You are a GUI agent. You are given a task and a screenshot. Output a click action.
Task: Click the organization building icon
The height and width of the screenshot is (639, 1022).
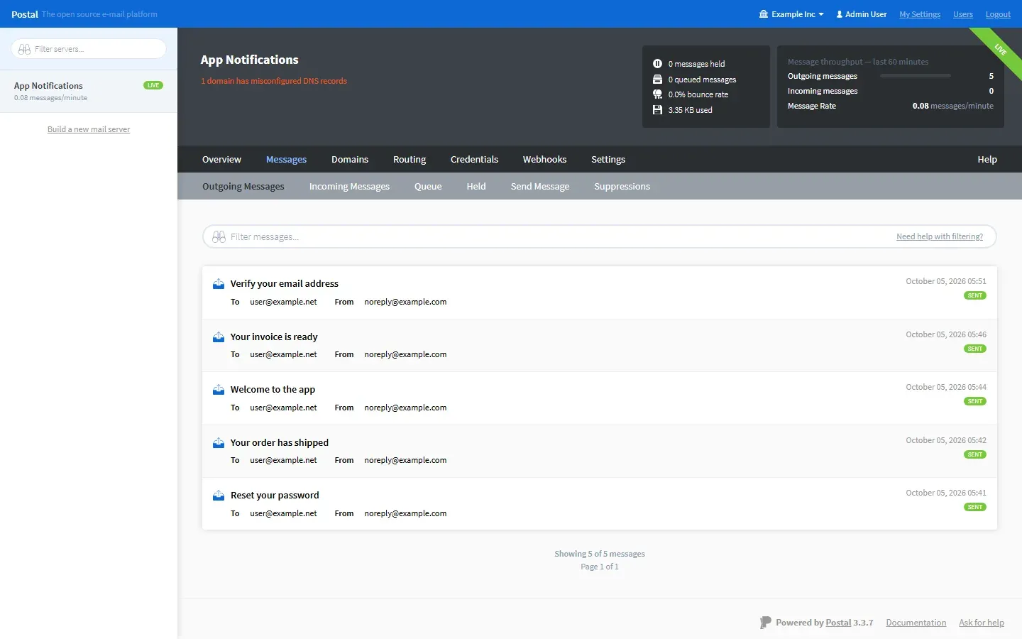pos(764,14)
